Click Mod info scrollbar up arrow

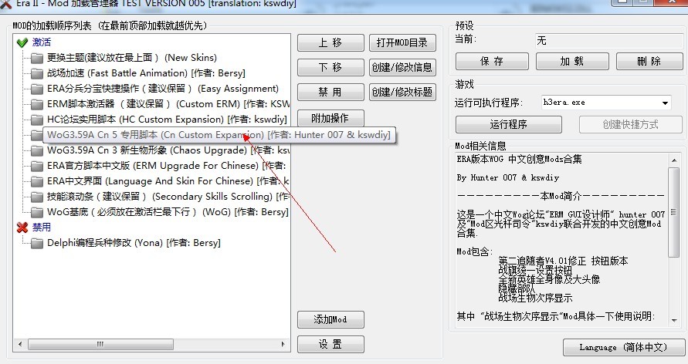[x=674, y=160]
